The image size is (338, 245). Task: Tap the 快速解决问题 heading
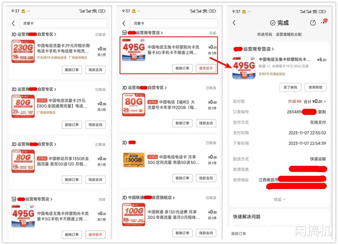pyautogui.click(x=247, y=217)
